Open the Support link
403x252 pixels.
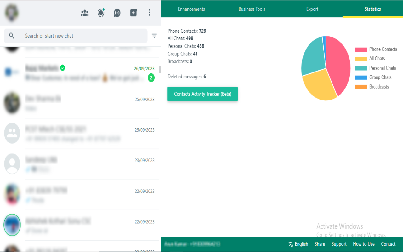339,244
